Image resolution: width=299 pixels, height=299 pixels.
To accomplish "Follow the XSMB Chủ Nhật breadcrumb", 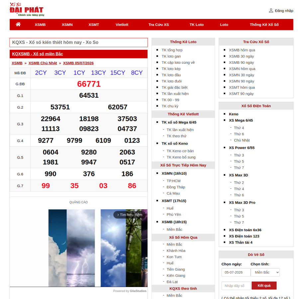I will click(x=43, y=63).
